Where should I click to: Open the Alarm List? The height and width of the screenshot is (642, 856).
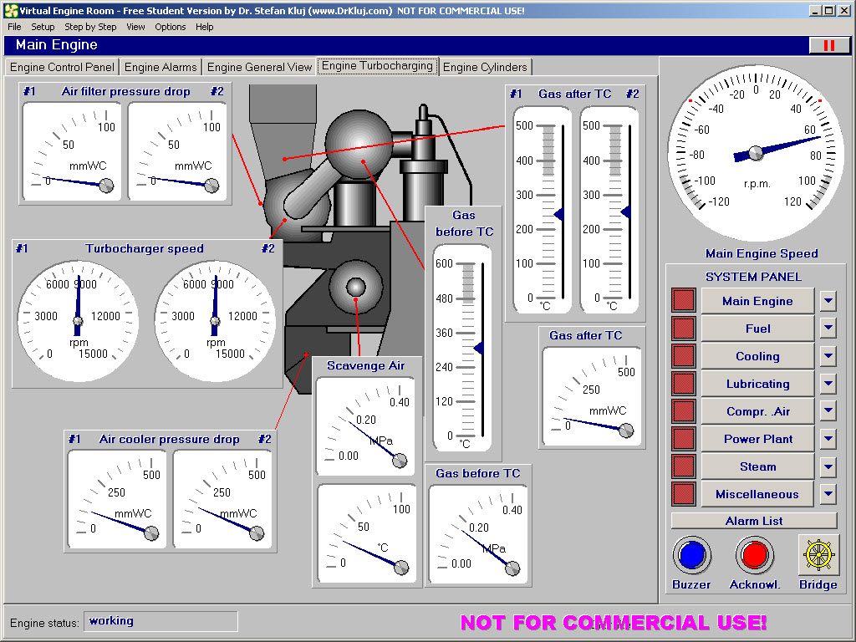coord(754,521)
